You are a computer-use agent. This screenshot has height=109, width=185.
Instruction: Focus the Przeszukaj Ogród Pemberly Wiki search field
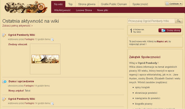click(x=151, y=21)
